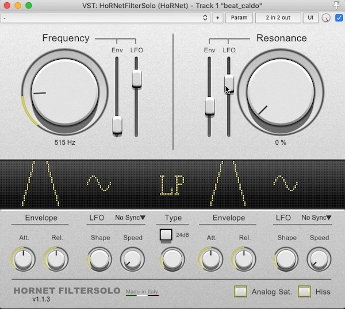Enable the Hiss toggle
The width and height of the screenshot is (345, 309).
click(x=304, y=291)
